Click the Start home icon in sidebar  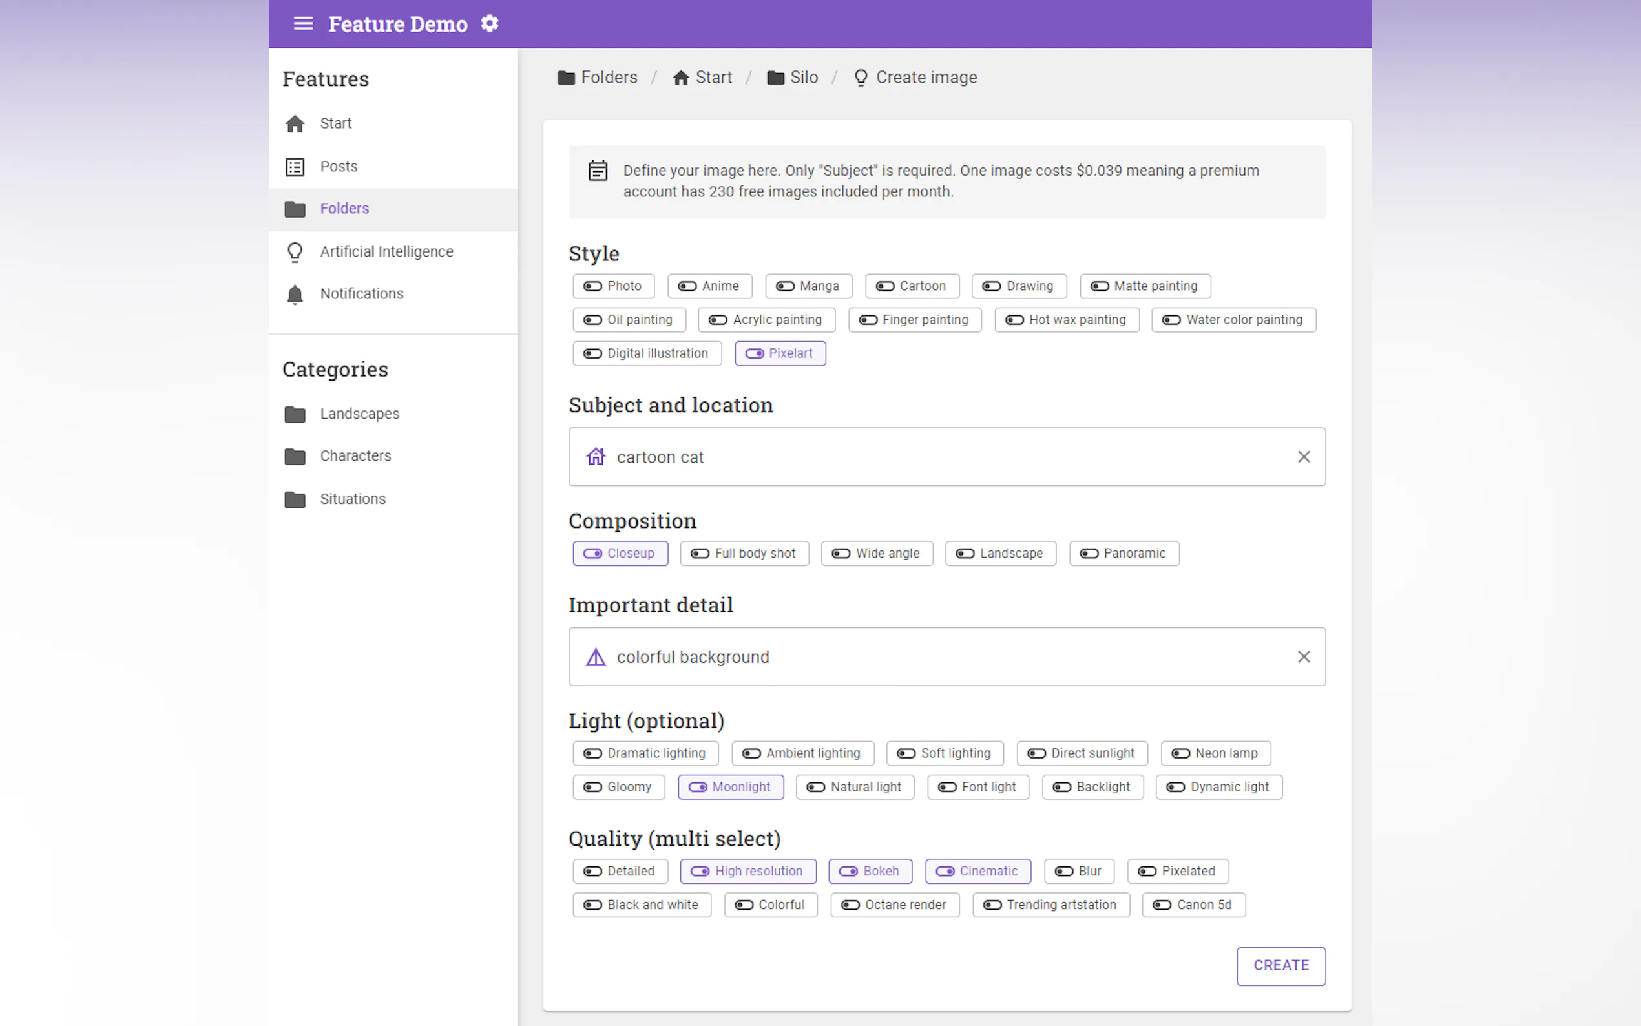[x=295, y=123]
